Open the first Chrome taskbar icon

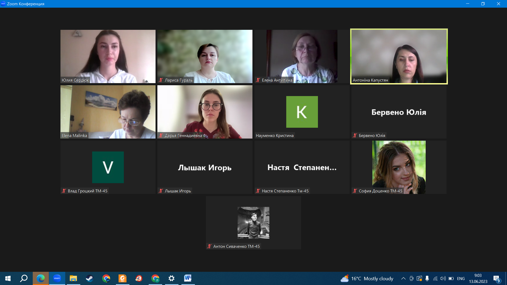[x=106, y=278]
